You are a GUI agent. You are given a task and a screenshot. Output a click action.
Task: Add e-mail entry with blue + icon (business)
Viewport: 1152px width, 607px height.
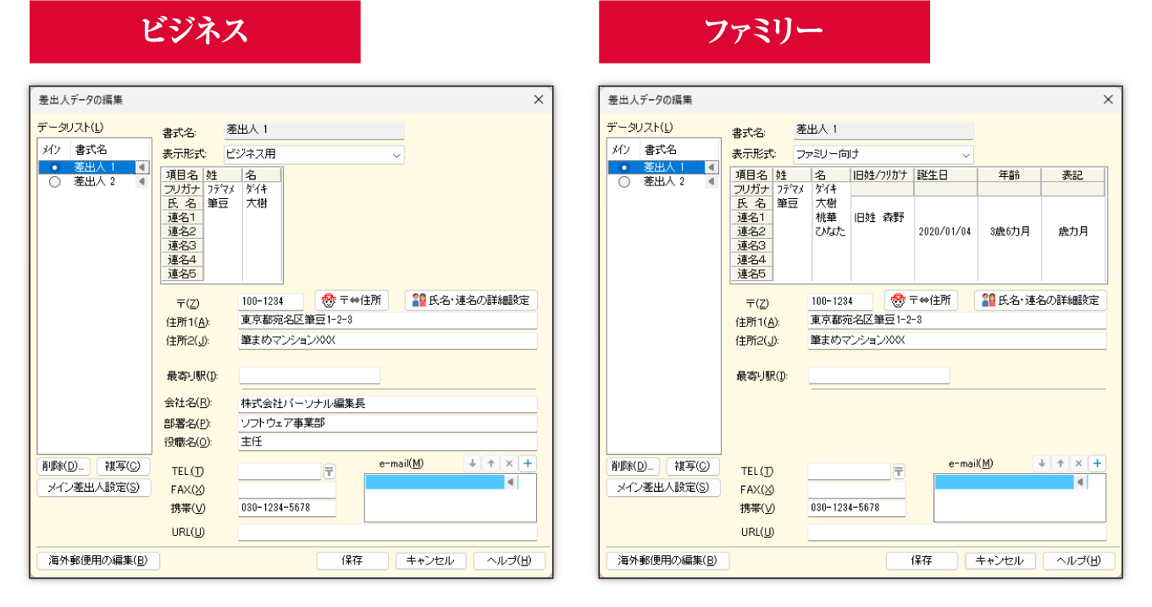(528, 463)
